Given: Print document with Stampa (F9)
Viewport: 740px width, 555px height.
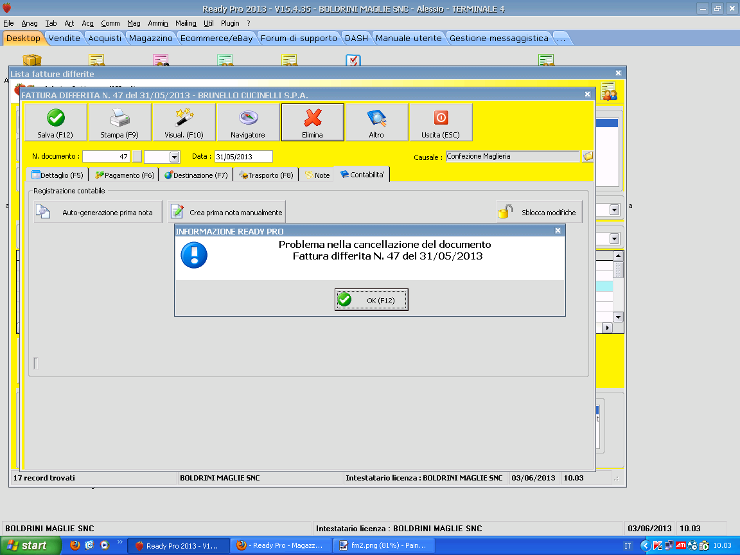Looking at the screenshot, I should click(x=120, y=122).
